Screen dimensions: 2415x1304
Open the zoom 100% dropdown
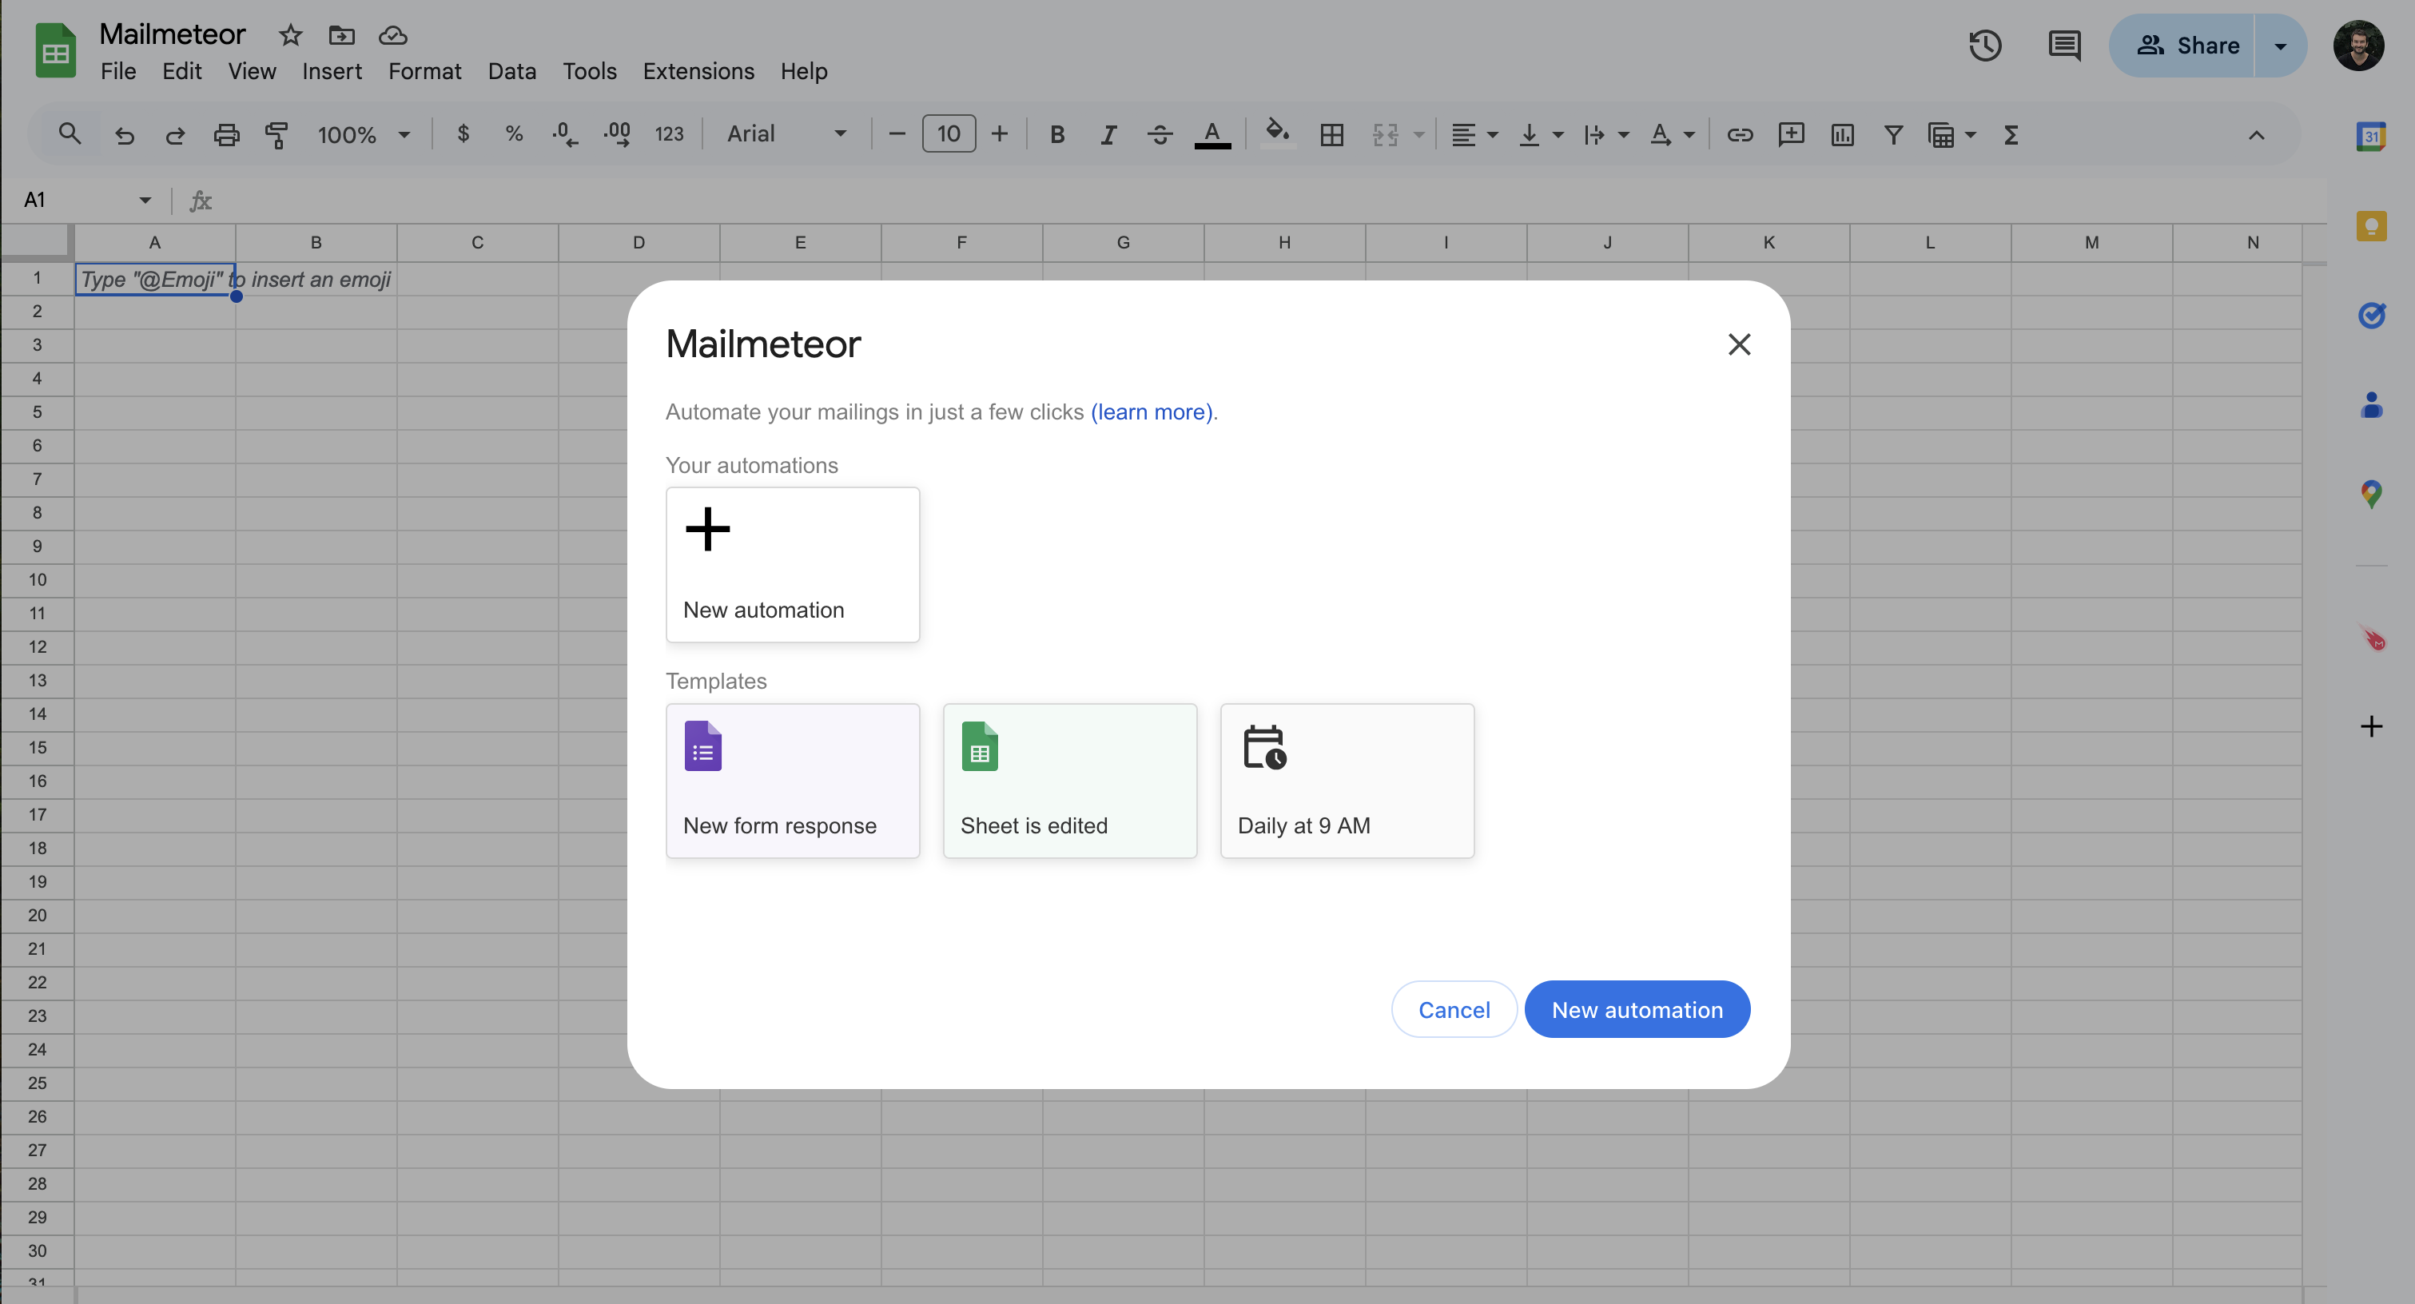point(364,135)
